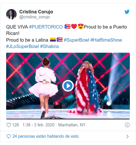Visit the #Shakira hashtag link
Screen dimensions: 136x145
[x=49, y=46]
